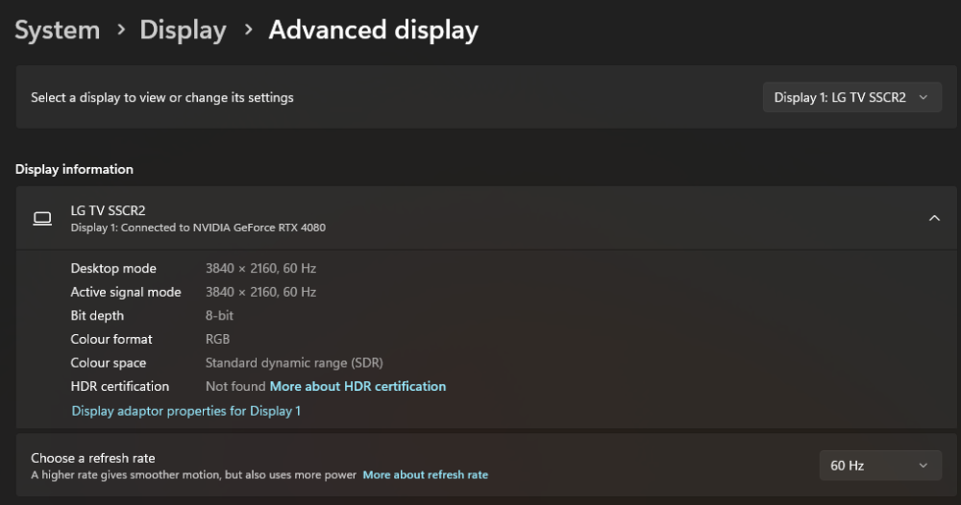The height and width of the screenshot is (505, 961).
Task: Click the chevron before Advanced display
Action: (x=248, y=31)
